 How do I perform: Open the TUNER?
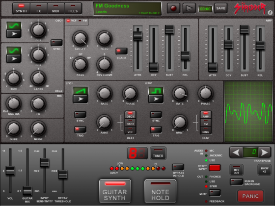pos(158,153)
